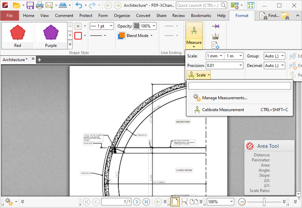Image resolution: width=302 pixels, height=208 pixels.
Task: Click the pin Keep Selected icon
Action: (x=215, y=26)
